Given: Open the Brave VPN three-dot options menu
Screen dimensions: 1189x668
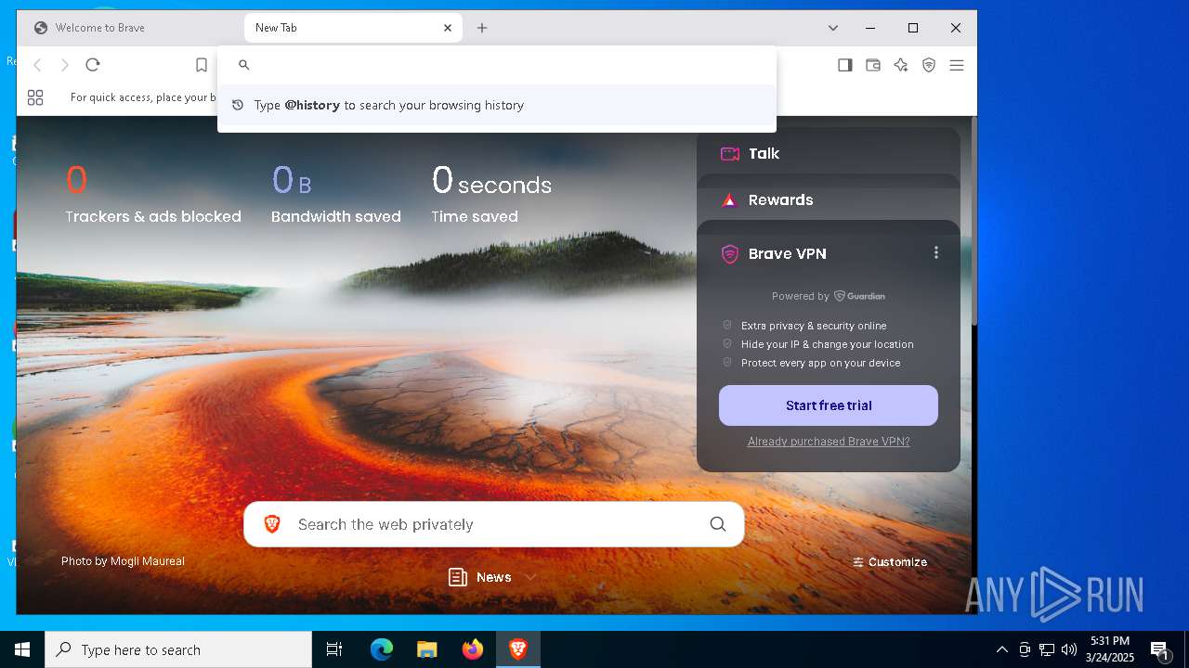Looking at the screenshot, I should tap(936, 252).
